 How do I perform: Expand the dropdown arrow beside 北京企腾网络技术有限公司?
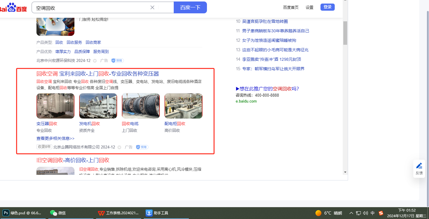pyautogui.click(x=119, y=147)
